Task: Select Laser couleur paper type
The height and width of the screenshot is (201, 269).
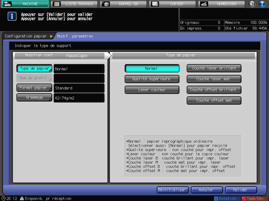Action: tap(152, 90)
